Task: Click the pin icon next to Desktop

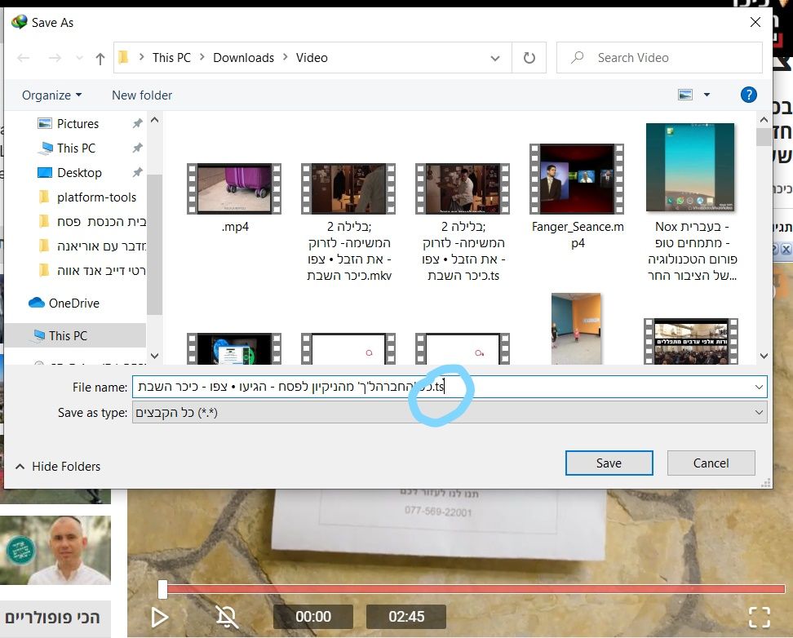Action: point(137,172)
